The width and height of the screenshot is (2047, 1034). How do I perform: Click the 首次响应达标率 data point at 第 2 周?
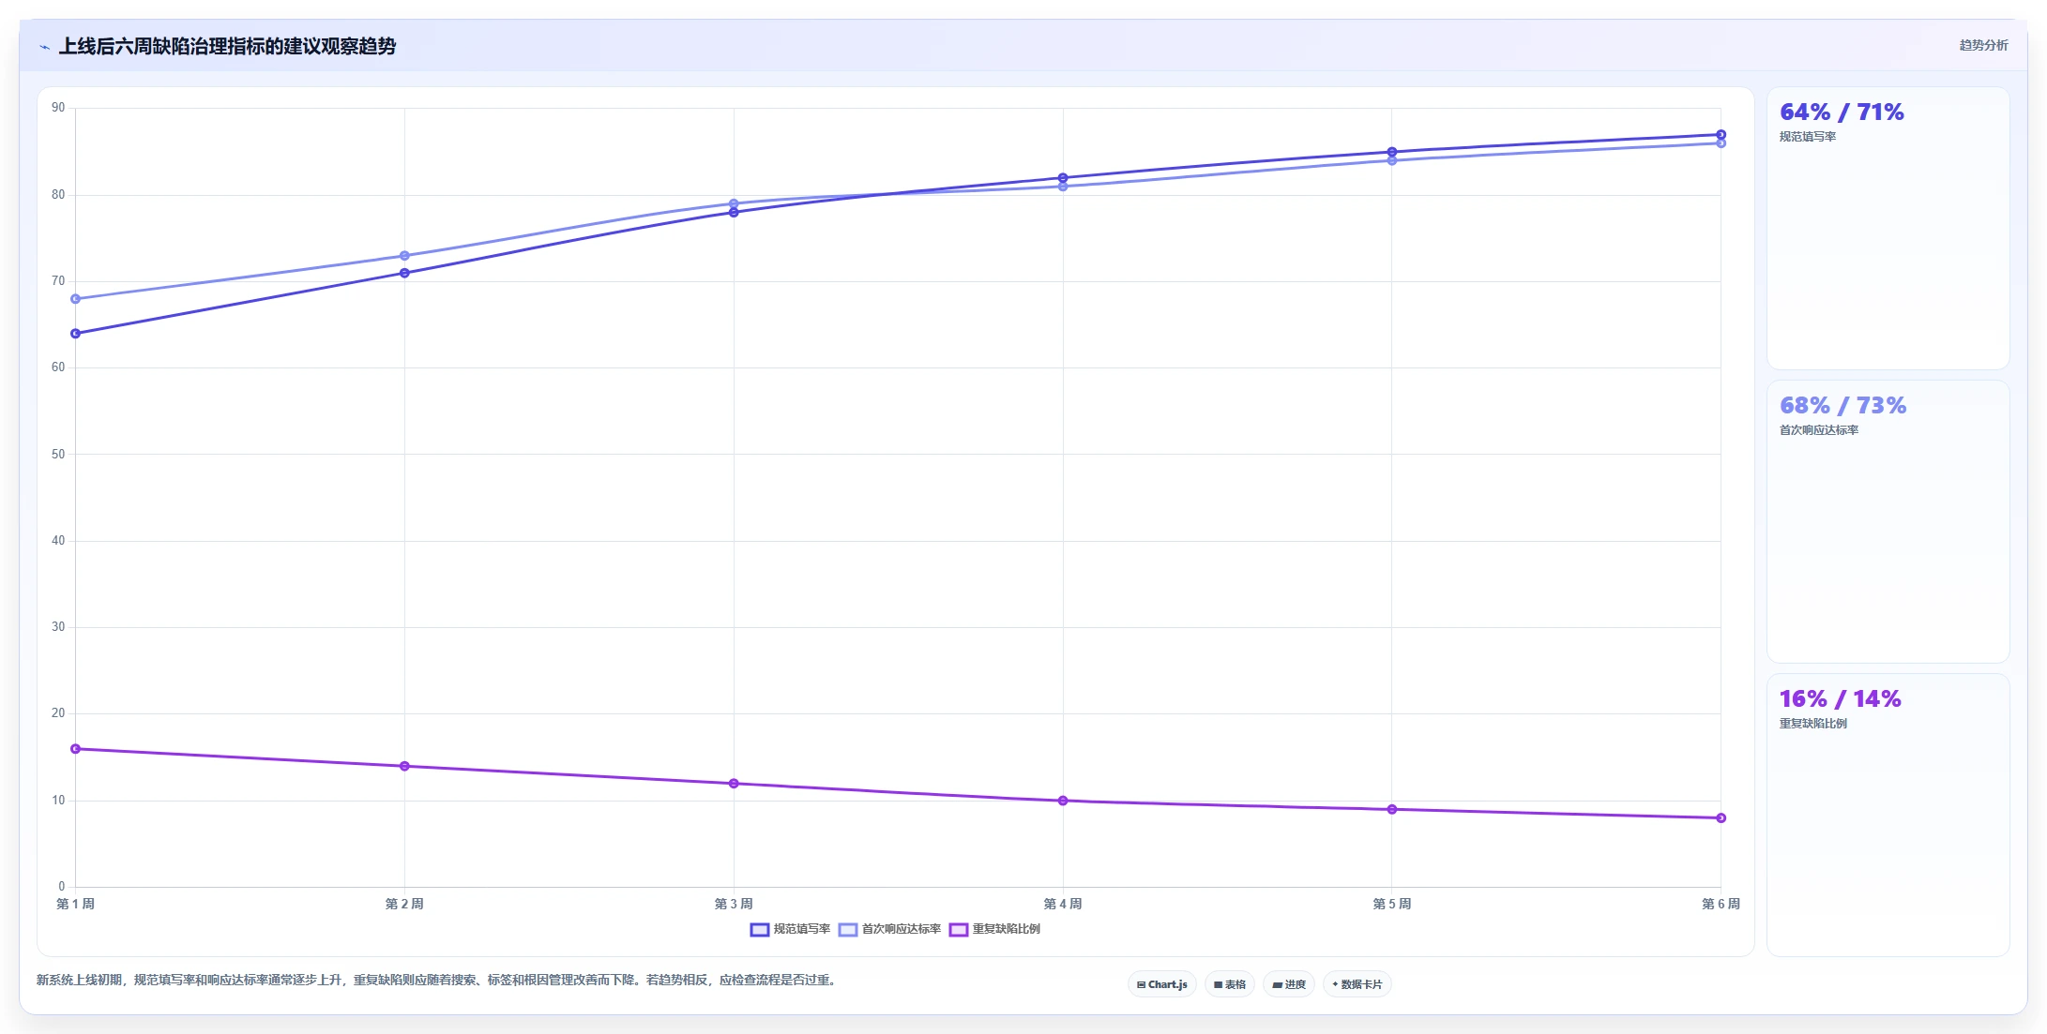pyautogui.click(x=404, y=256)
